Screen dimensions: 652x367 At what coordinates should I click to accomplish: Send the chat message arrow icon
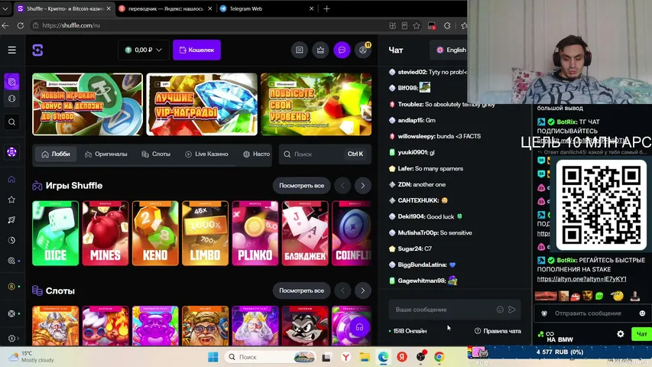coord(512,310)
